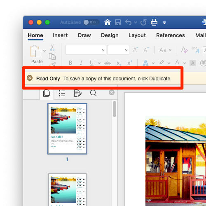This screenshot has width=206, height=206.
Task: Show Thumbnails pane tab in sidebar
Action: pos(47,94)
